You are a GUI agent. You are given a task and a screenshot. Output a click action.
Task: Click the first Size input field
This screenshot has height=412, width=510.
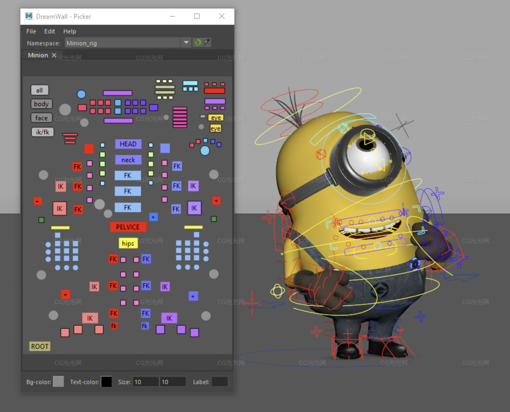coord(145,382)
